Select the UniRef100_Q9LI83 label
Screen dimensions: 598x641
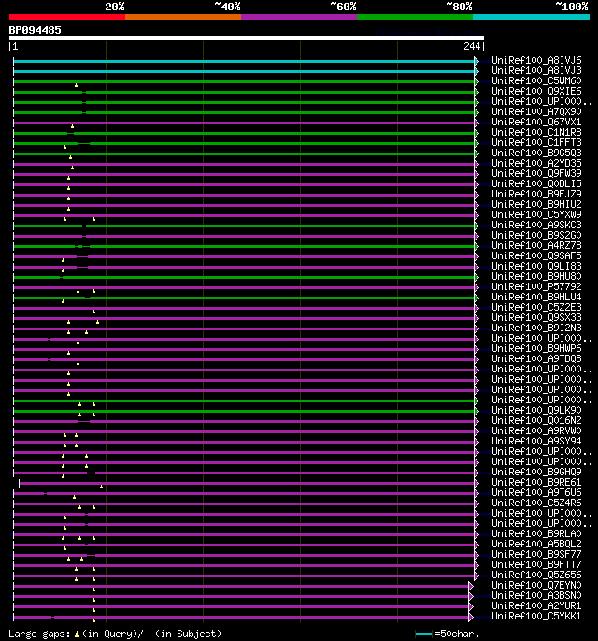pyautogui.click(x=536, y=266)
